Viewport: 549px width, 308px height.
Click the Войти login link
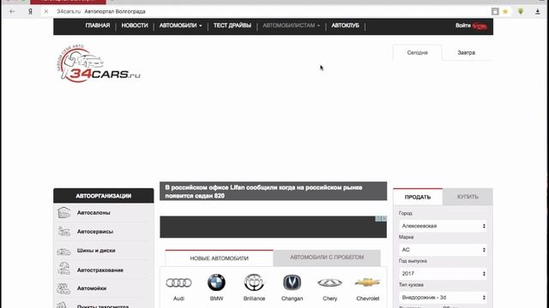463,26
